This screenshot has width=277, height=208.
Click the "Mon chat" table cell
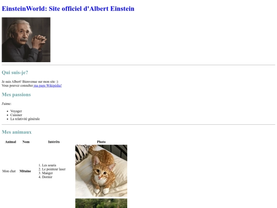[9, 171]
